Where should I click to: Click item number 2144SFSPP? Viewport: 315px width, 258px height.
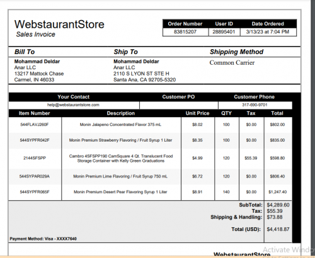pos(35,158)
